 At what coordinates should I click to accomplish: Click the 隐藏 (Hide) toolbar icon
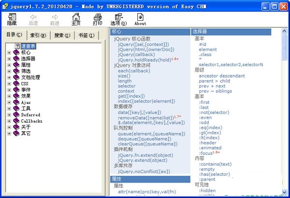pos(12,17)
